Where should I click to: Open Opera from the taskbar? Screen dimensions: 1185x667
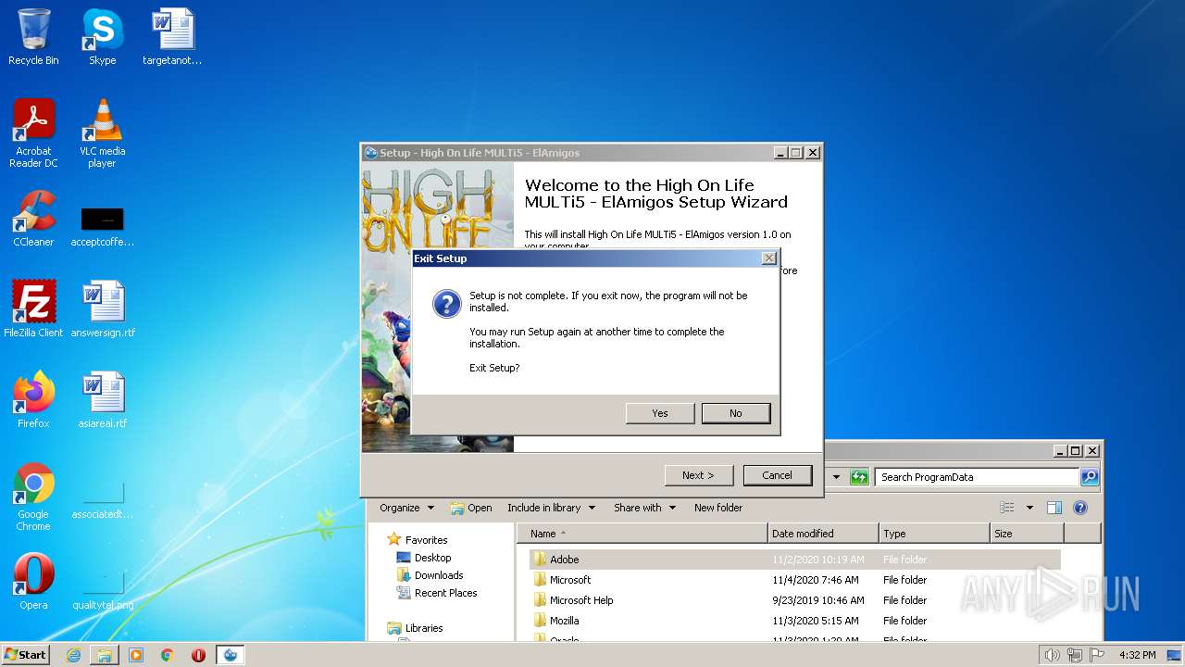pos(198,655)
